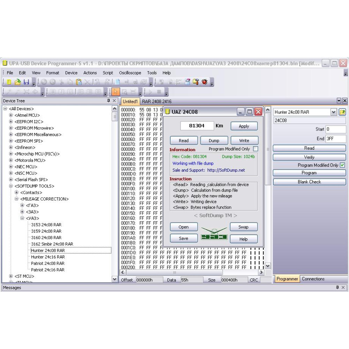Select 3162 Simbir 24c08 RAR tree item
349x349 pixels.
click(52, 244)
